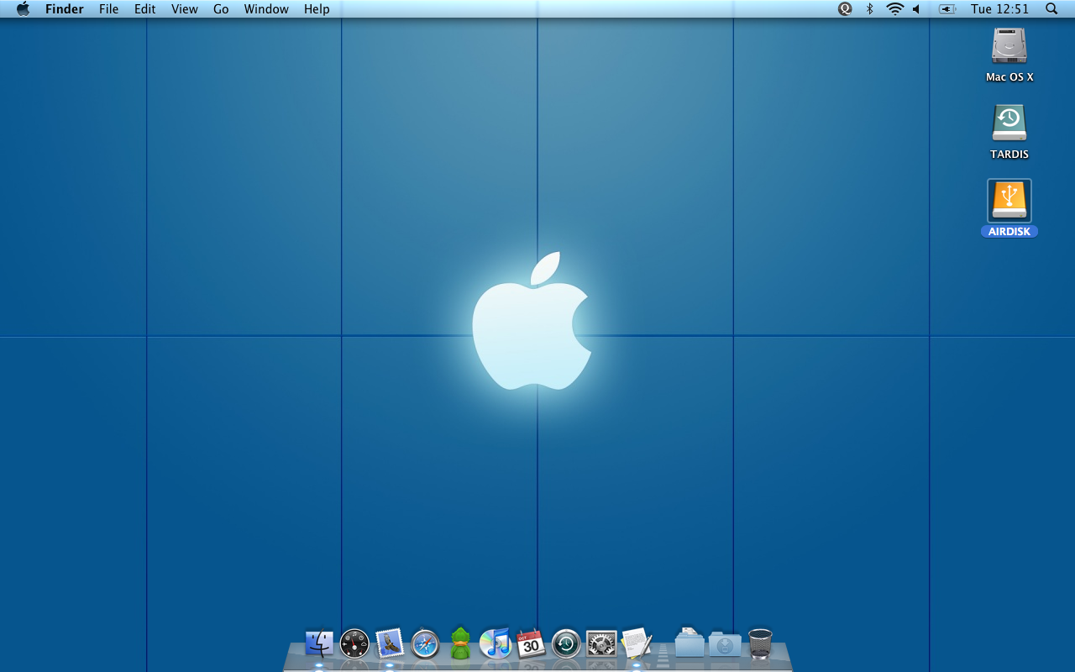
Task: Open the Edit menu
Action: click(145, 9)
